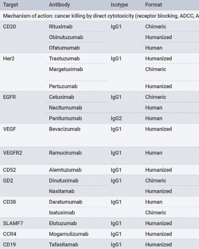
Task: Click the Isotype column header
Action: (x=119, y=5)
